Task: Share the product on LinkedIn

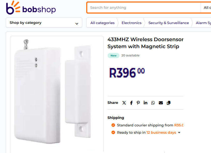Action: click(145, 103)
